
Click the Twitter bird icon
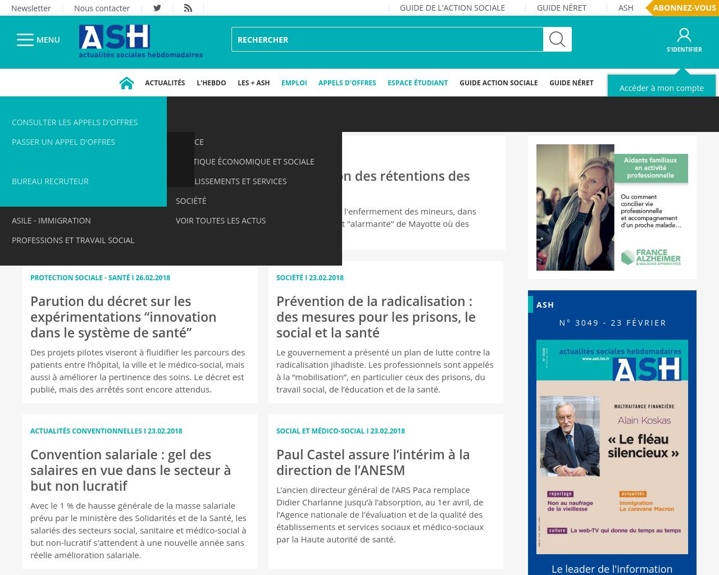[x=157, y=8]
